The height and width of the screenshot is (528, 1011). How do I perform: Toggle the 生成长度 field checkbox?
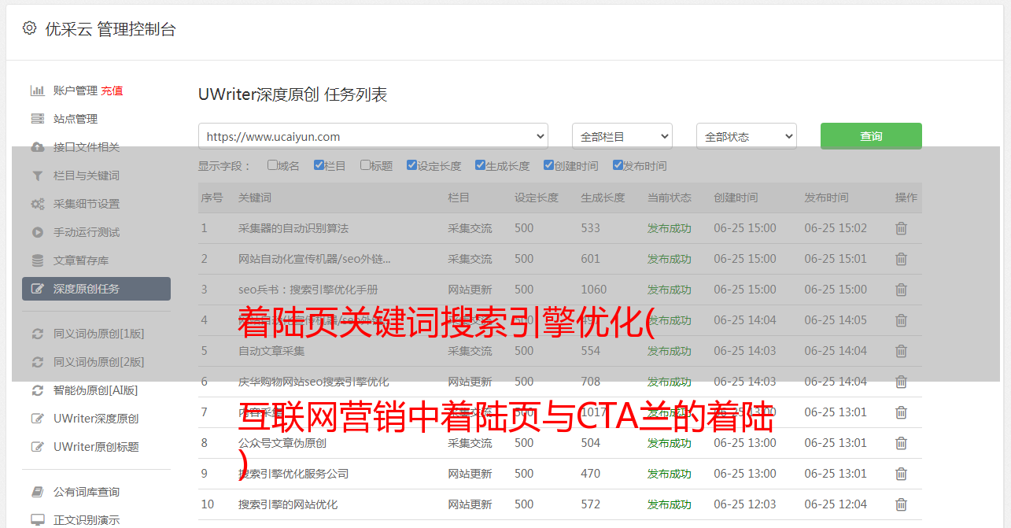click(480, 165)
